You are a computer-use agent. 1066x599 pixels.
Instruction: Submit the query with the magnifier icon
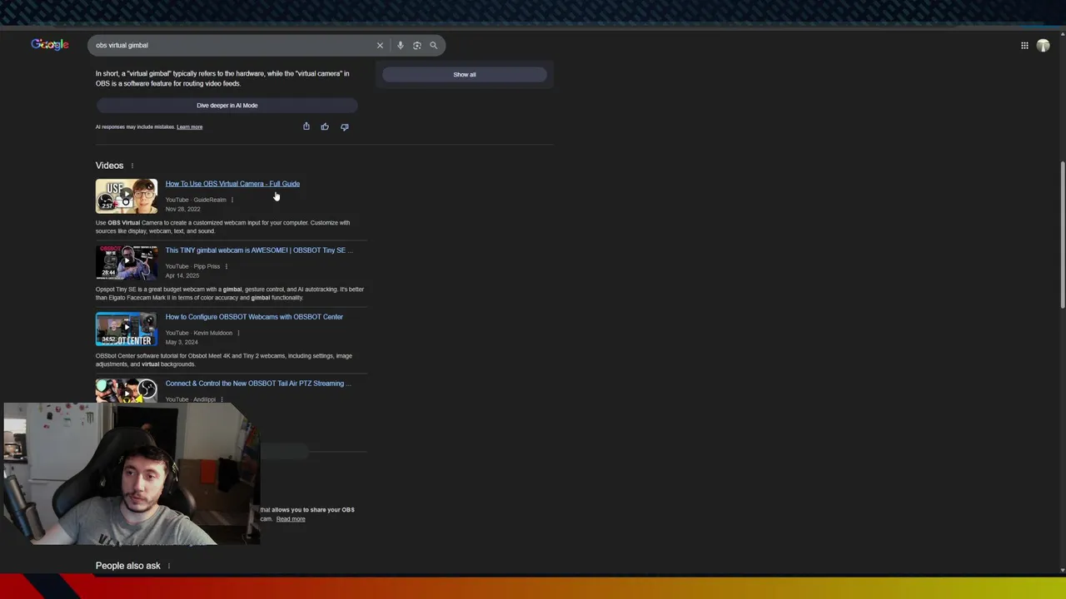pos(434,46)
